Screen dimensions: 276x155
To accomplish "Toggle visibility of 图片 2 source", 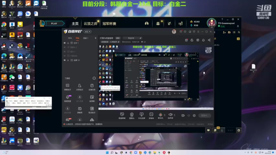I will click(65, 51).
